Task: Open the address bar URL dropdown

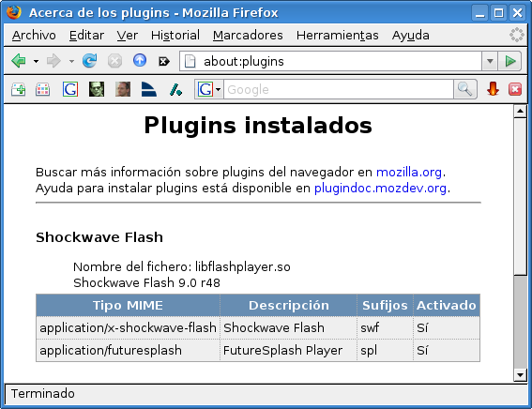Action: (x=490, y=61)
